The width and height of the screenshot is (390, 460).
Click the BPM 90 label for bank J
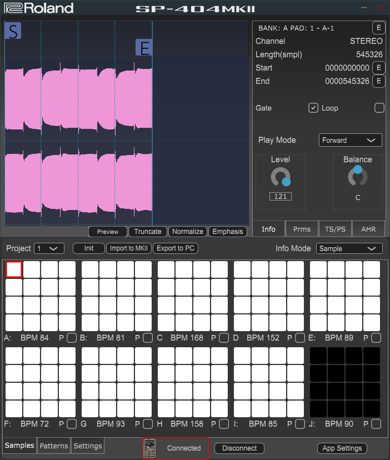(339, 424)
